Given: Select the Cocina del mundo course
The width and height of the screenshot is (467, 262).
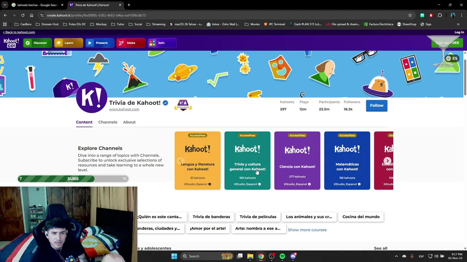Looking at the screenshot, I should (361, 217).
